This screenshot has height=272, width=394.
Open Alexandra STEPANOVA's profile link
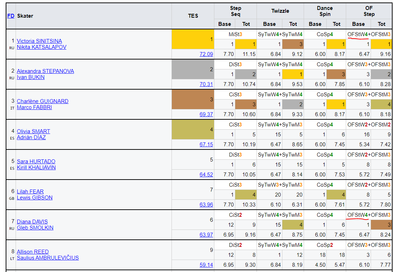pos(45,71)
